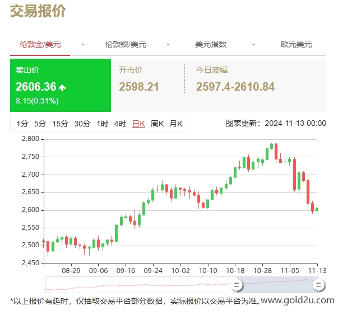This screenshot has width=352, height=315.
Task: Set chart interval to 30分
Action: (x=82, y=124)
